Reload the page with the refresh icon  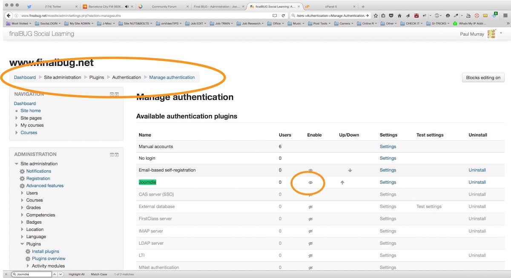tap(283, 16)
